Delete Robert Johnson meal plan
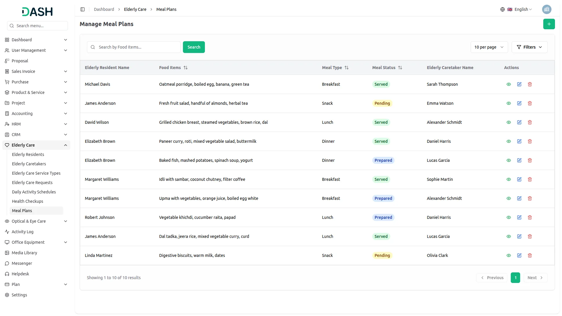 point(530,217)
